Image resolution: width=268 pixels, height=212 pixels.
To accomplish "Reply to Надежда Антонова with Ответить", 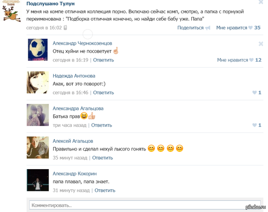I will pos(104,92).
